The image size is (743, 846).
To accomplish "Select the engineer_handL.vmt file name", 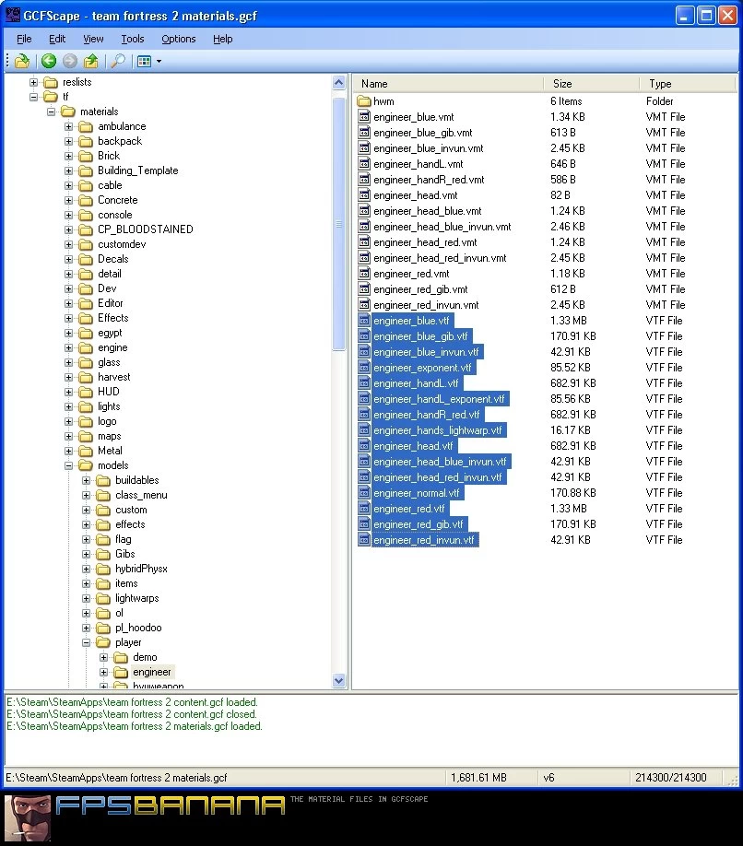I will point(419,164).
